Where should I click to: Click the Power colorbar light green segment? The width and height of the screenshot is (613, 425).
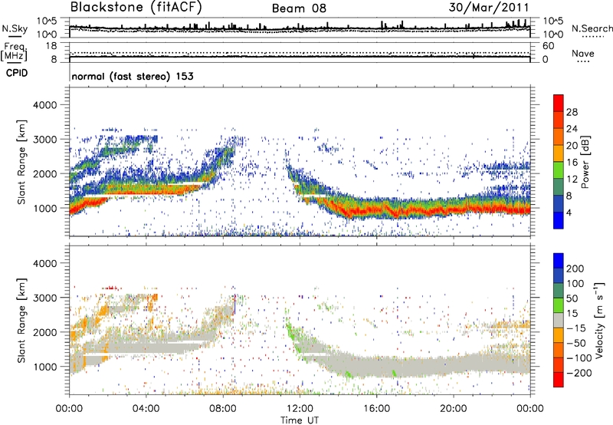(x=559, y=170)
